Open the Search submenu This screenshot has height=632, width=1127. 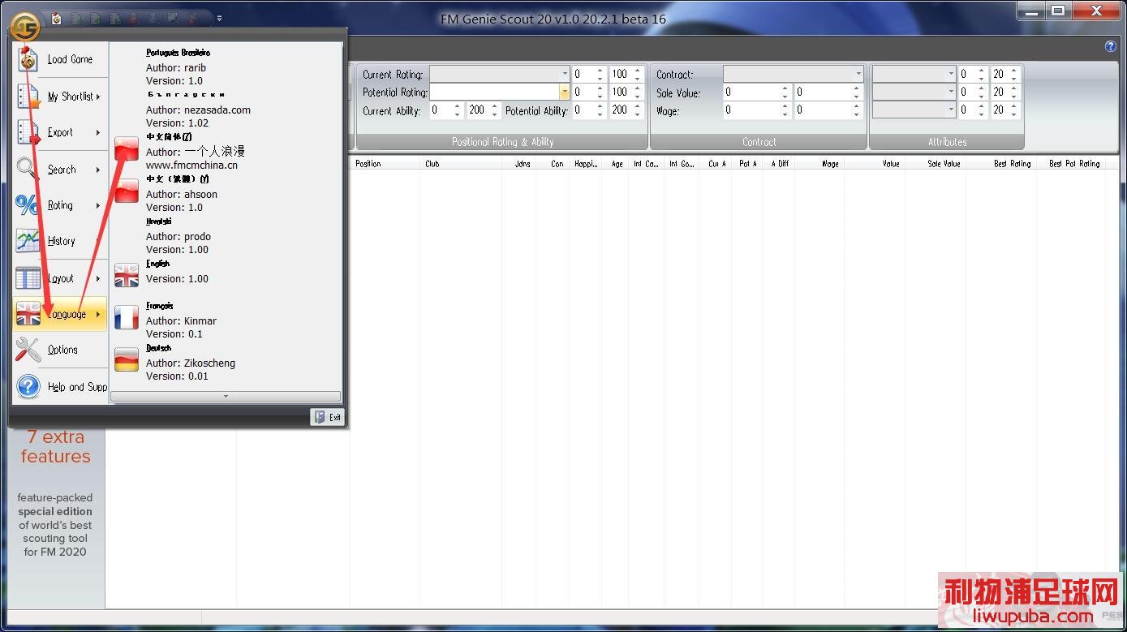coord(61,169)
